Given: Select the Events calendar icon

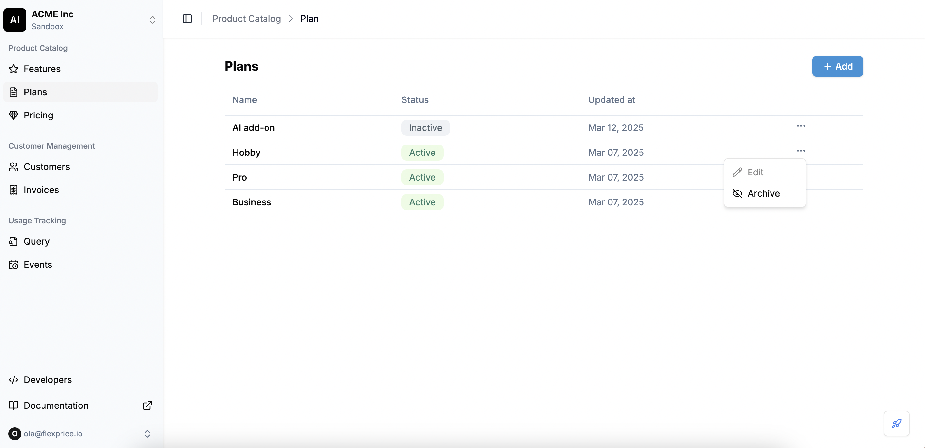Looking at the screenshot, I should pyautogui.click(x=13, y=265).
